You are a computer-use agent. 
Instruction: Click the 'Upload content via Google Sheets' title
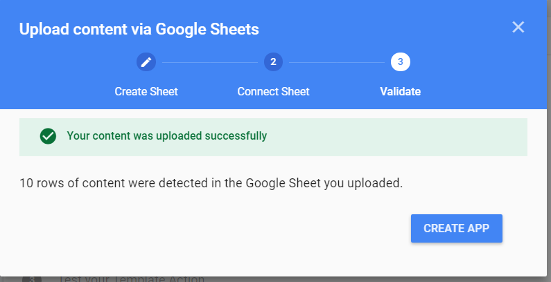point(139,29)
